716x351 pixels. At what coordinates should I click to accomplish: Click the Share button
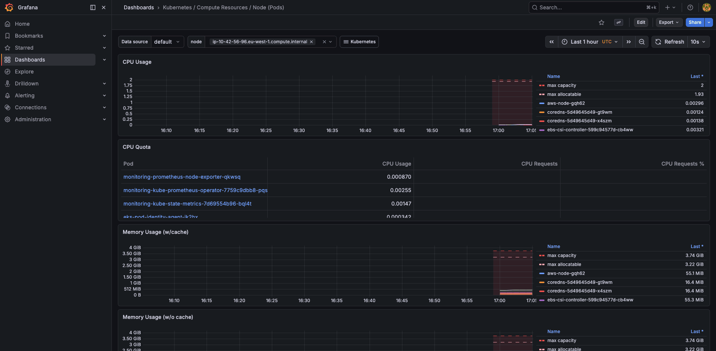694,22
